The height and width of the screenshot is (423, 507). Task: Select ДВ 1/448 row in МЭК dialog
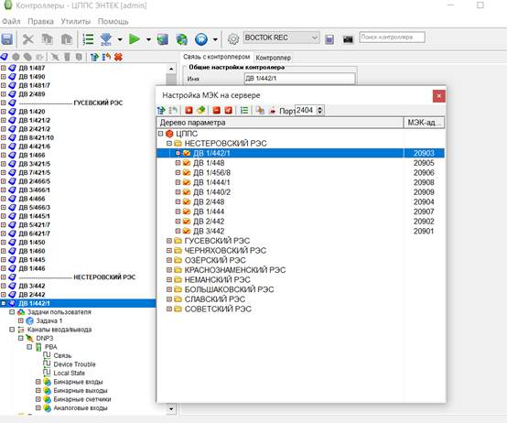tap(300, 163)
